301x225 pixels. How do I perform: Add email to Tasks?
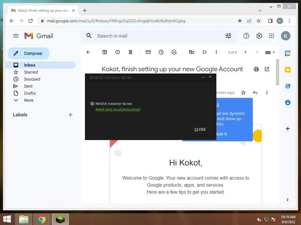coord(174,52)
